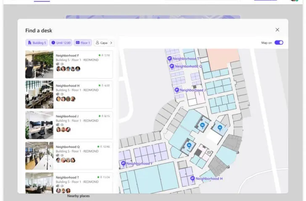Click the speaker icon in the Neighborhood F card

coord(62,64)
